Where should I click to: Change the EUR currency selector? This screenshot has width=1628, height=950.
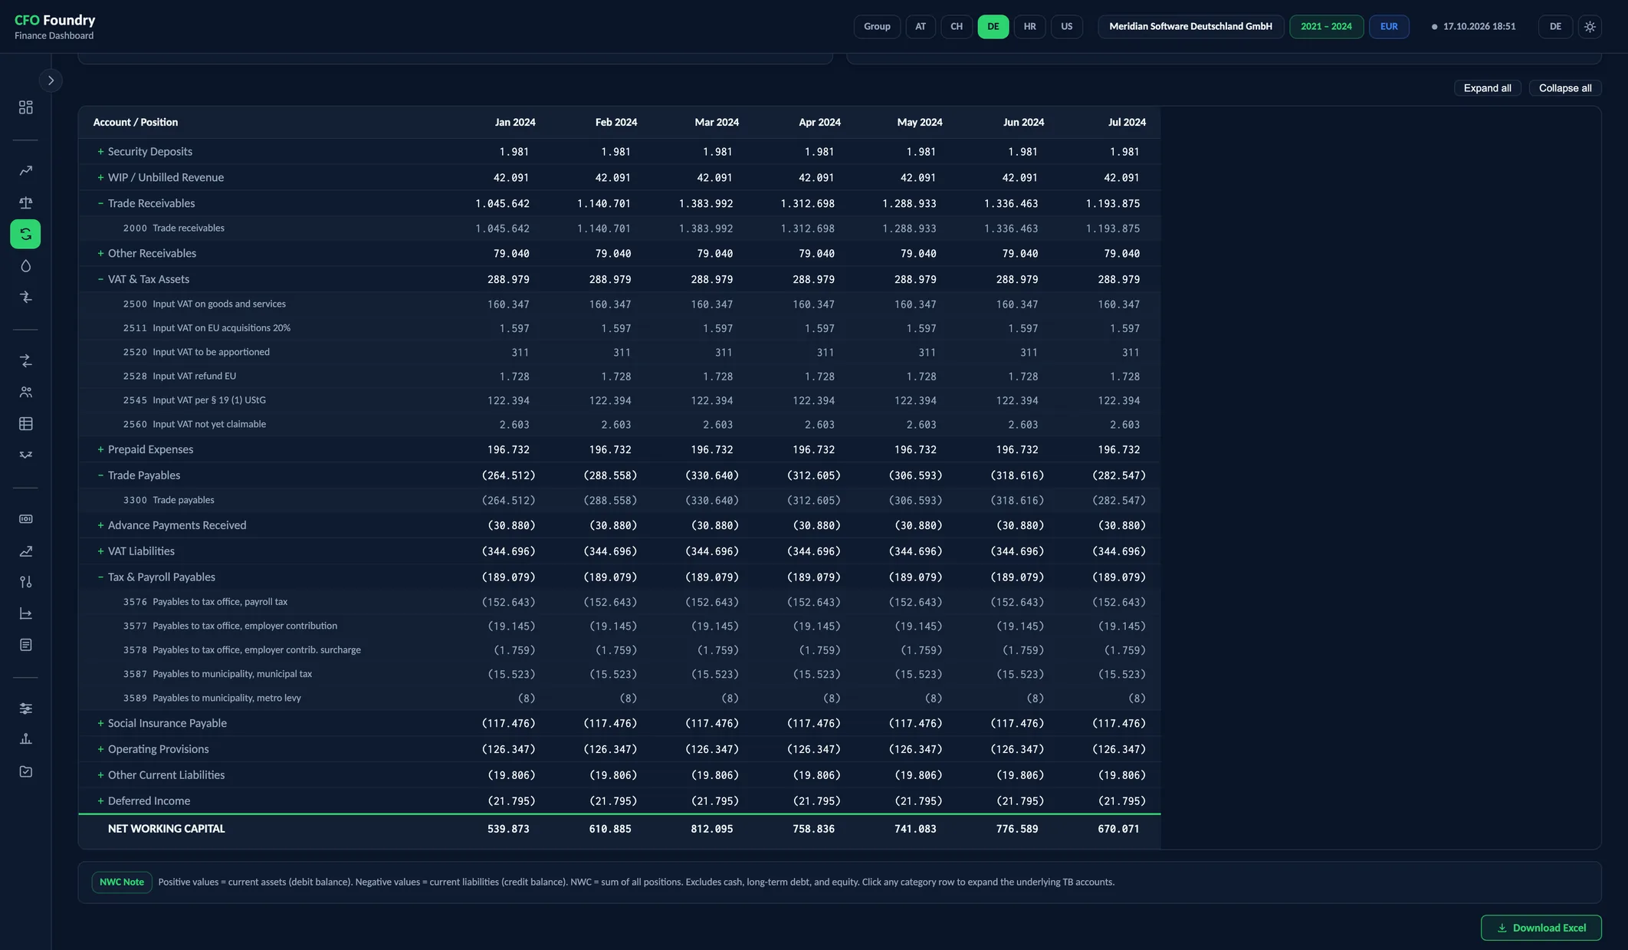(x=1389, y=26)
